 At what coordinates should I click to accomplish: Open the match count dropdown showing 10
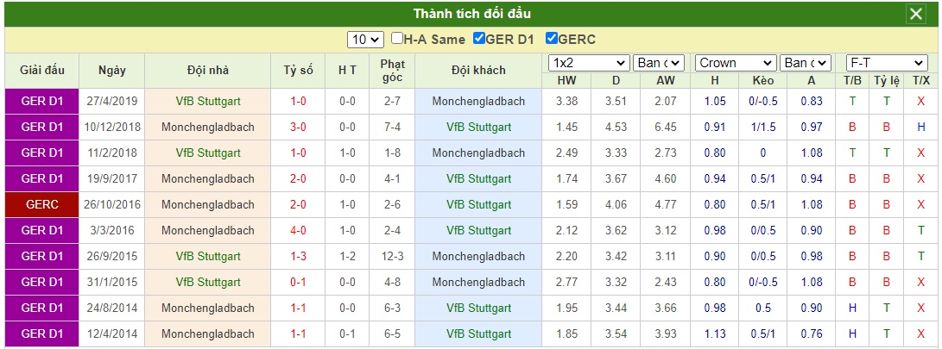click(x=365, y=40)
